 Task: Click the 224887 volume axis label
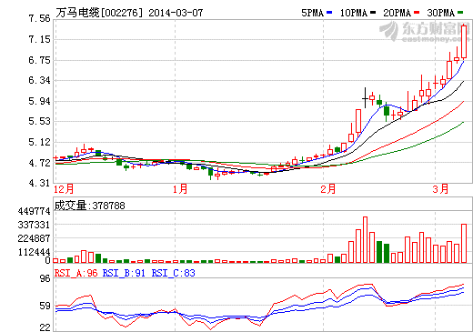[34, 238]
